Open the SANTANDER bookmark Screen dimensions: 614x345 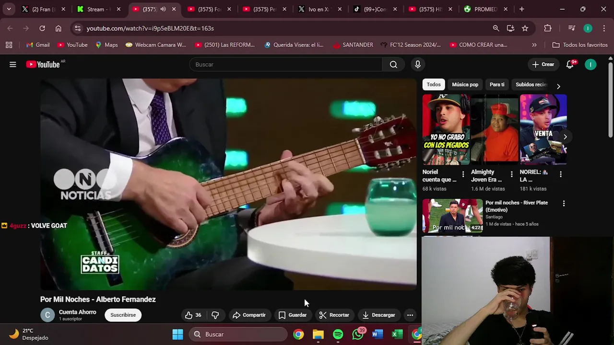[x=353, y=45]
